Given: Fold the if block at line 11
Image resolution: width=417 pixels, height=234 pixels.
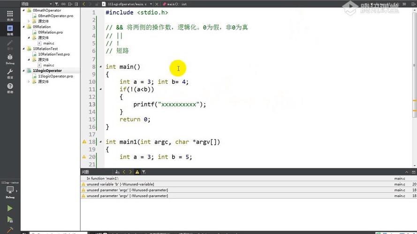Looking at the screenshot, I should point(100,89).
